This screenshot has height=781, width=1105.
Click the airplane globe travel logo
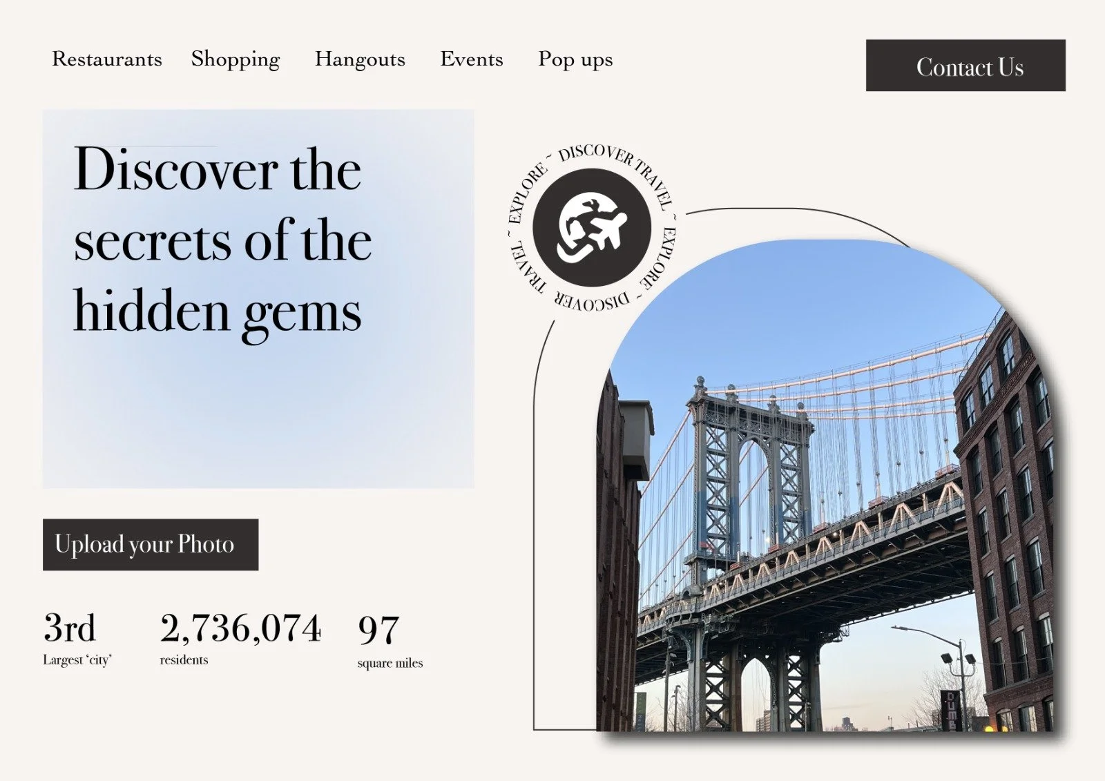tap(592, 228)
